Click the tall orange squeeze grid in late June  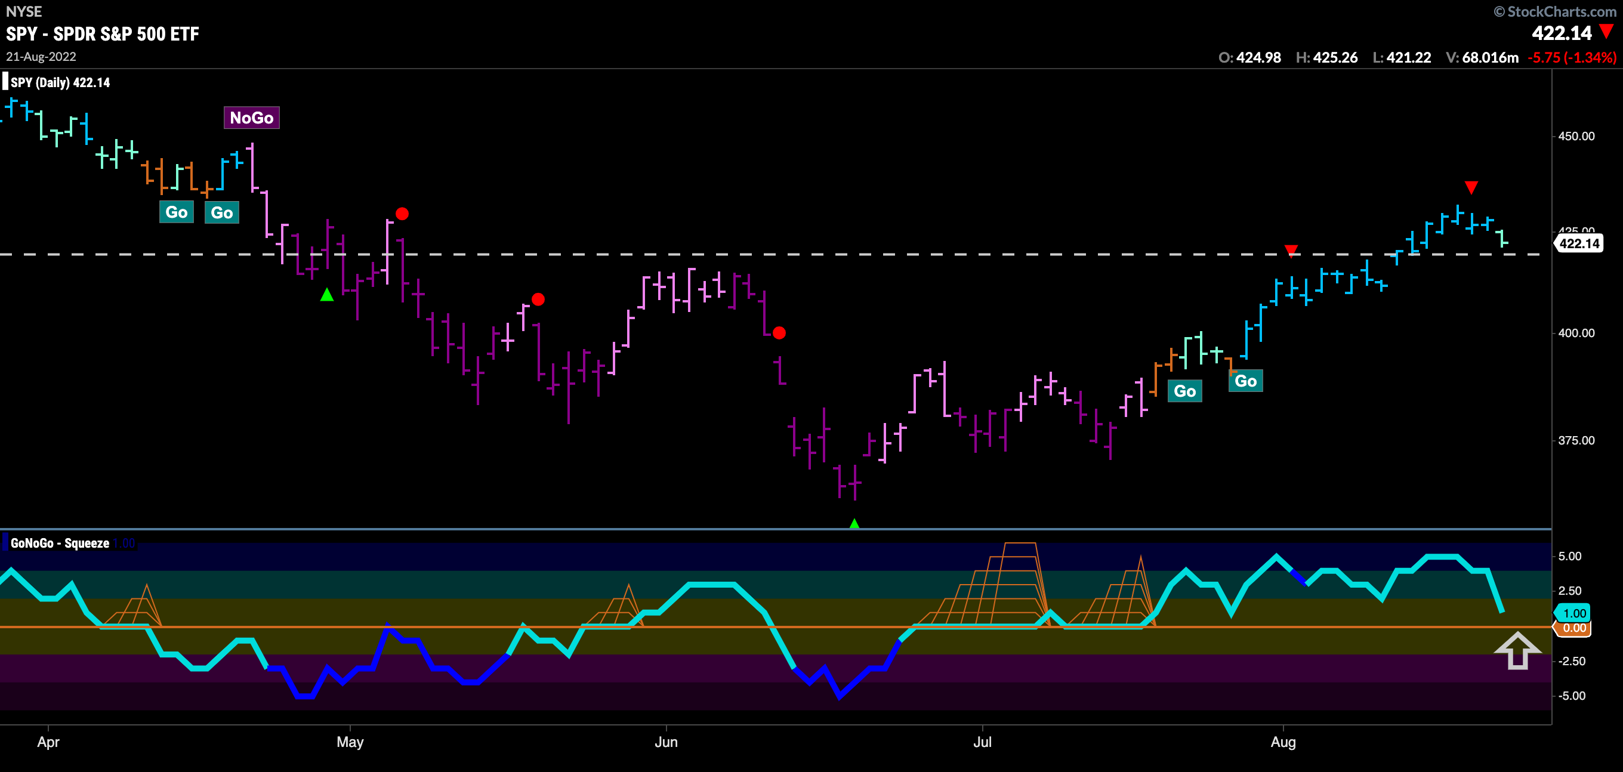point(983,585)
